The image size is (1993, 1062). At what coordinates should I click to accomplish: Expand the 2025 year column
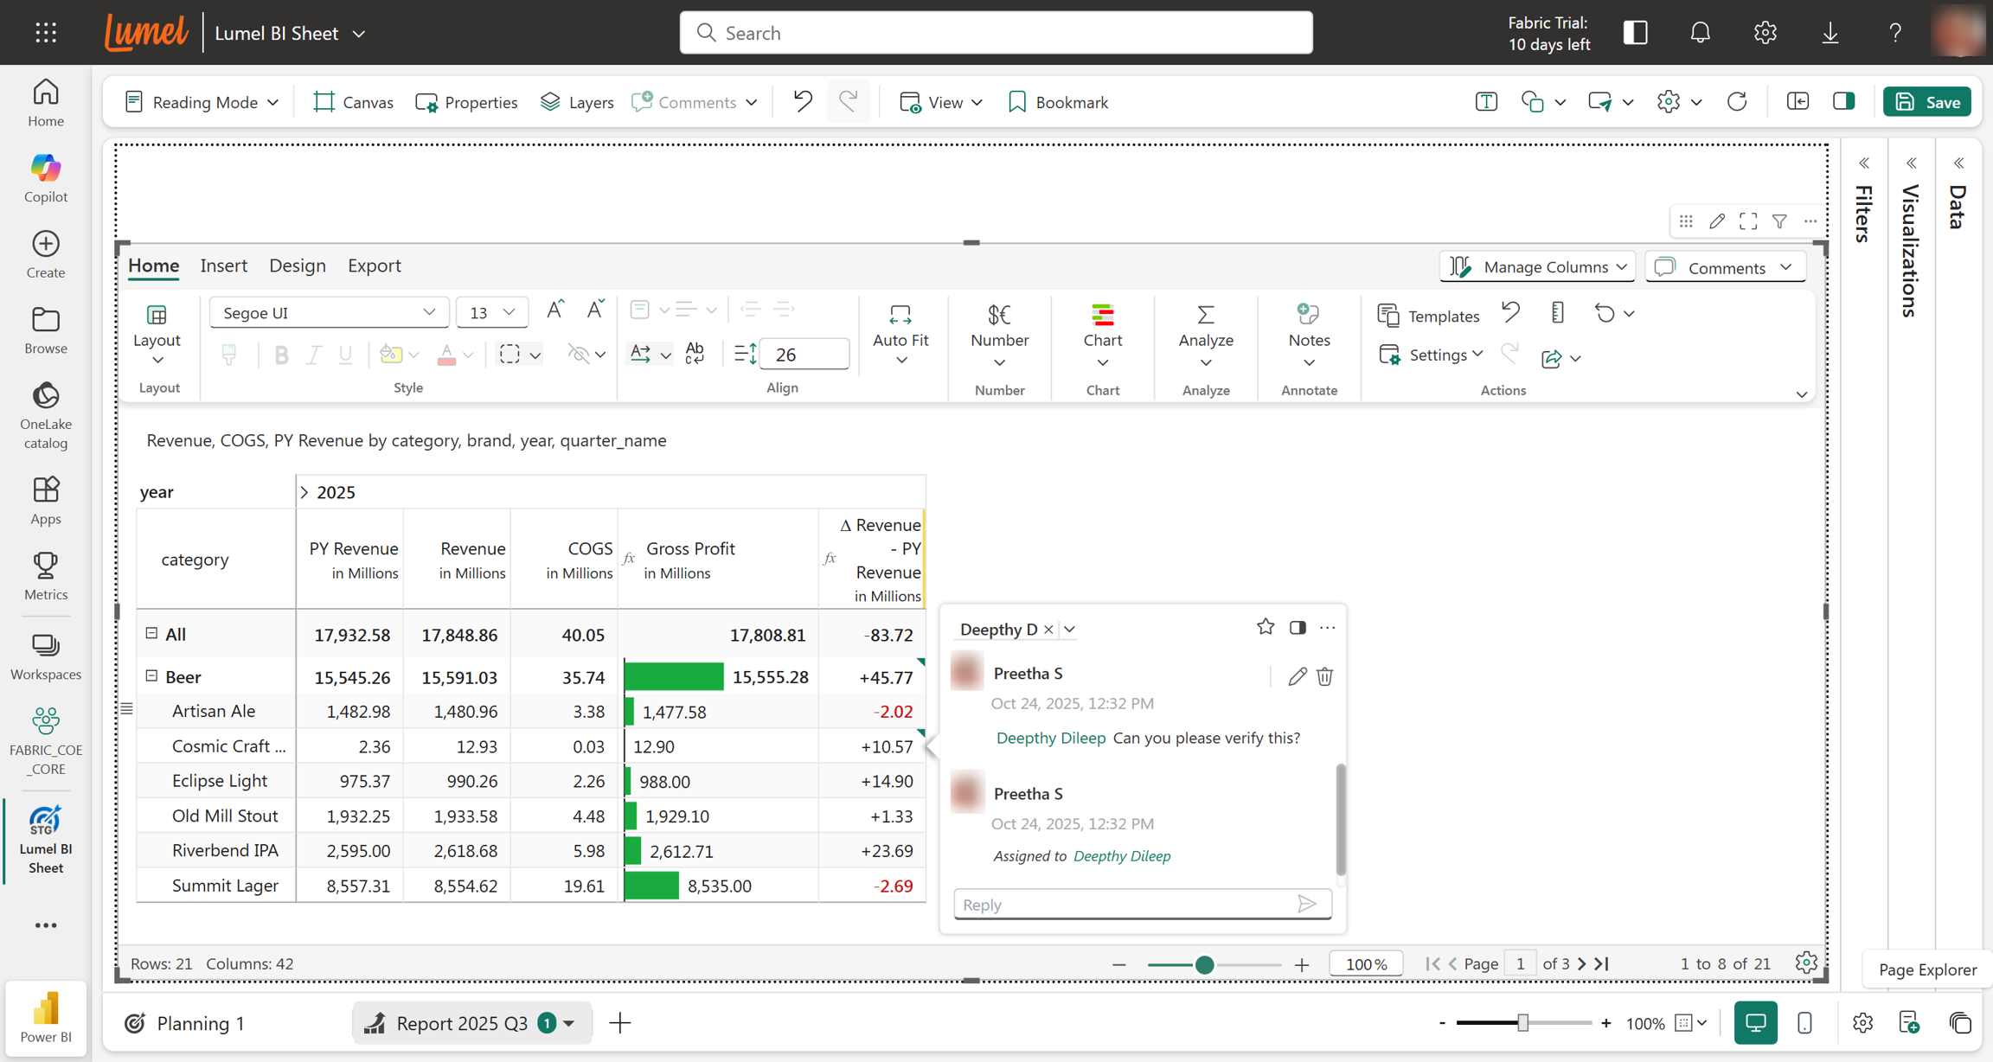click(304, 492)
